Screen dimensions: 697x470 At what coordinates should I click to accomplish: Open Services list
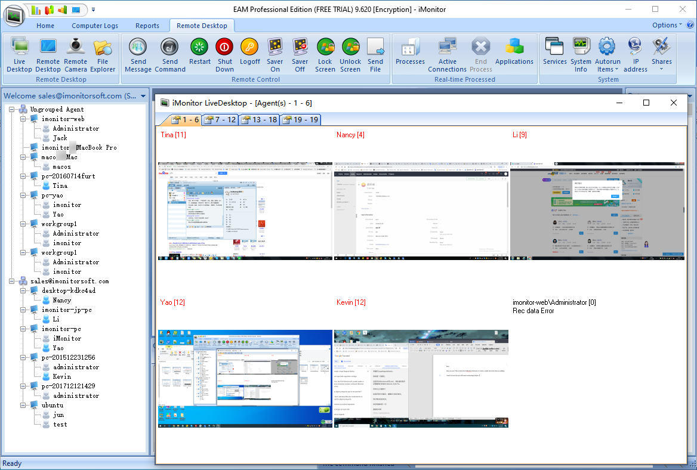[554, 51]
